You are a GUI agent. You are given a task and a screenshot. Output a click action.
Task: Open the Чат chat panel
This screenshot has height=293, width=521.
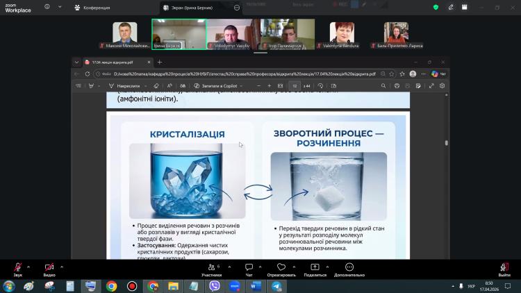coord(249,269)
